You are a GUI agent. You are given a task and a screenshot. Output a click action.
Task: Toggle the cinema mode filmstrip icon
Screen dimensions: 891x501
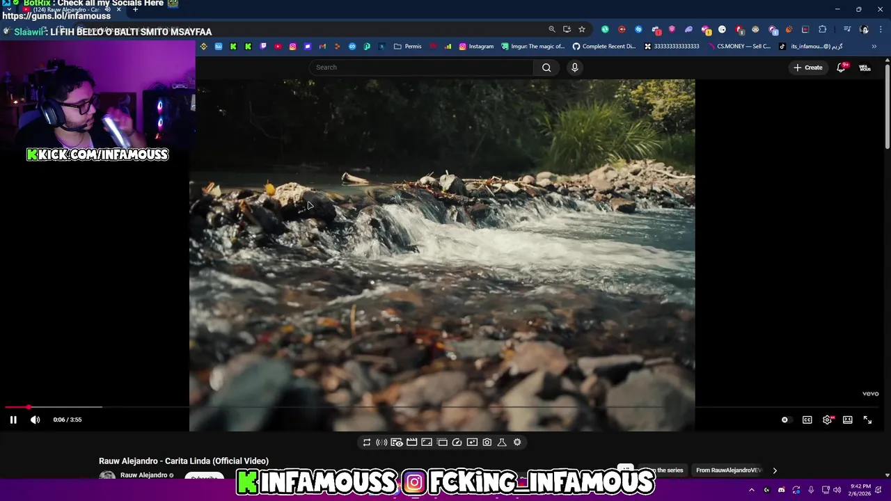411,442
